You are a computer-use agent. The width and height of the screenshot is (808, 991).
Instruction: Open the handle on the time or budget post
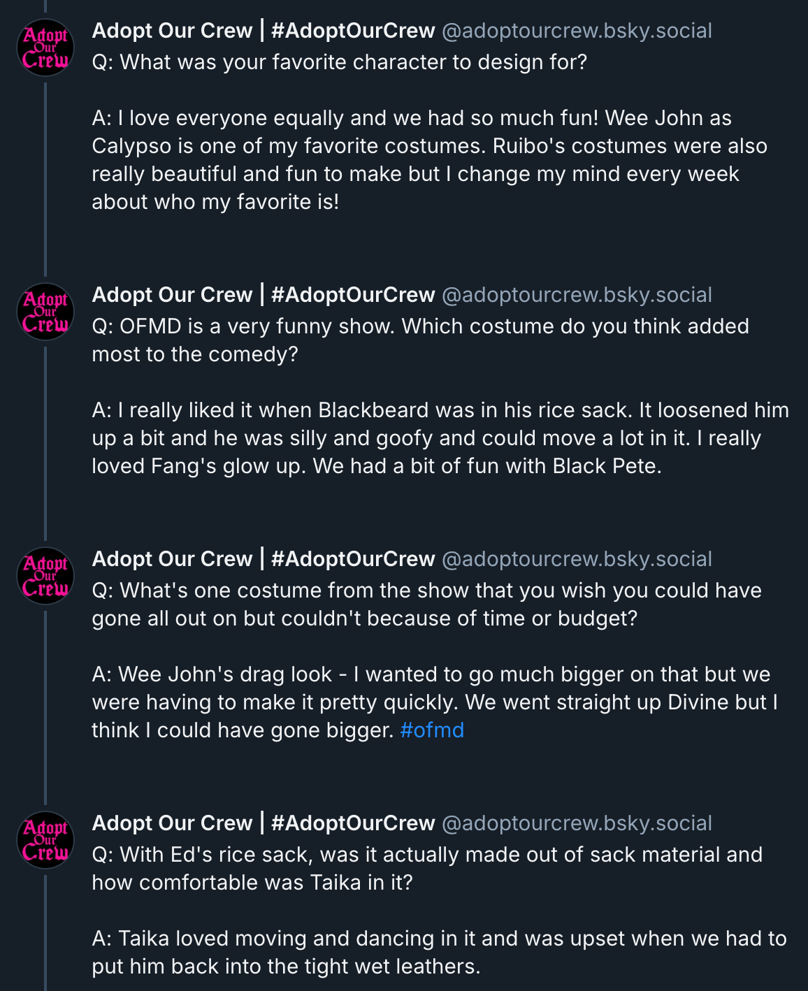tap(577, 559)
